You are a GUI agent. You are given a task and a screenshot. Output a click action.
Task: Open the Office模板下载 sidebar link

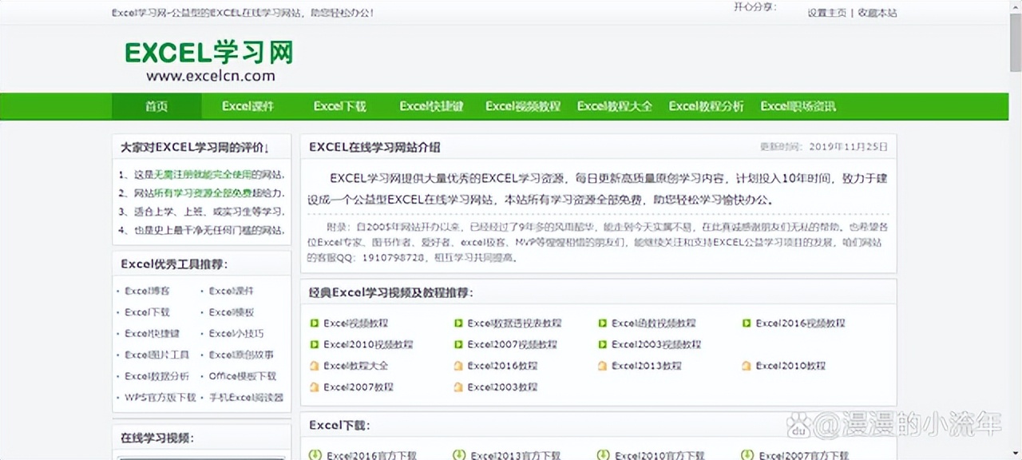[243, 375]
